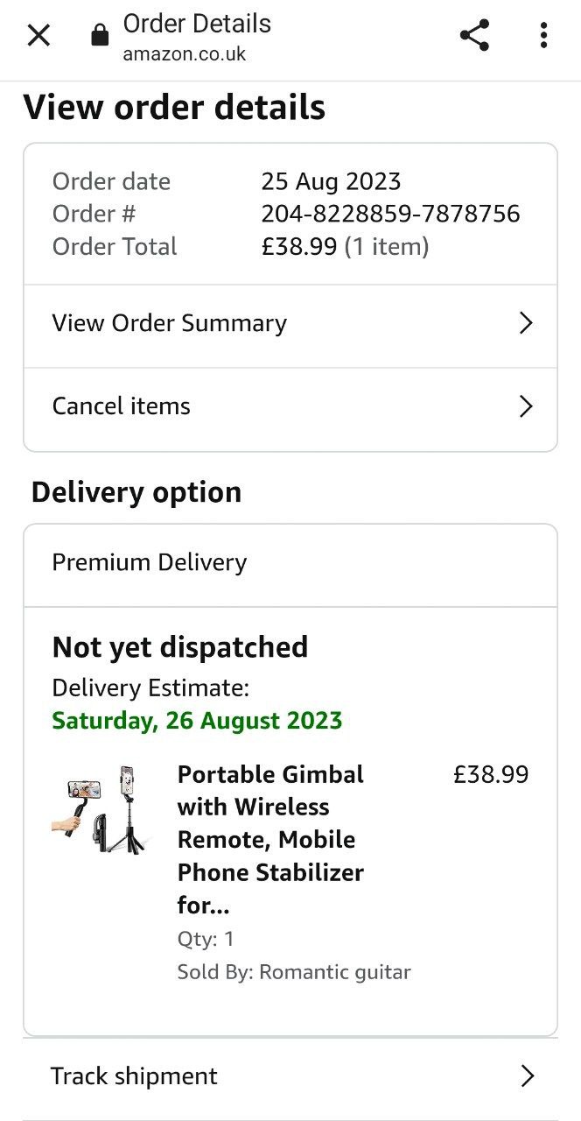Choose the Cancel items option
This screenshot has height=1121, width=581.
click(x=122, y=406)
